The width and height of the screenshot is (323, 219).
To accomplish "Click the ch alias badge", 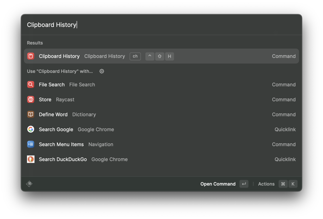I will pyautogui.click(x=135, y=56).
